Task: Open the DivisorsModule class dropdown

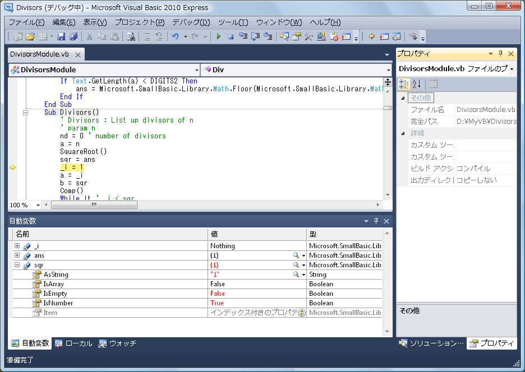Action: (x=196, y=70)
